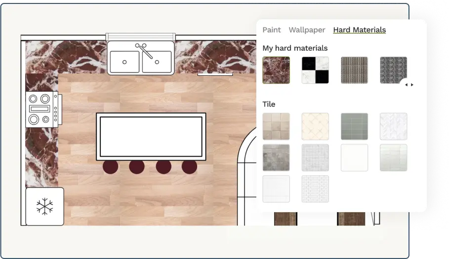Click the sink faucet in the plan
This screenshot has width=449, height=259.
click(144, 51)
